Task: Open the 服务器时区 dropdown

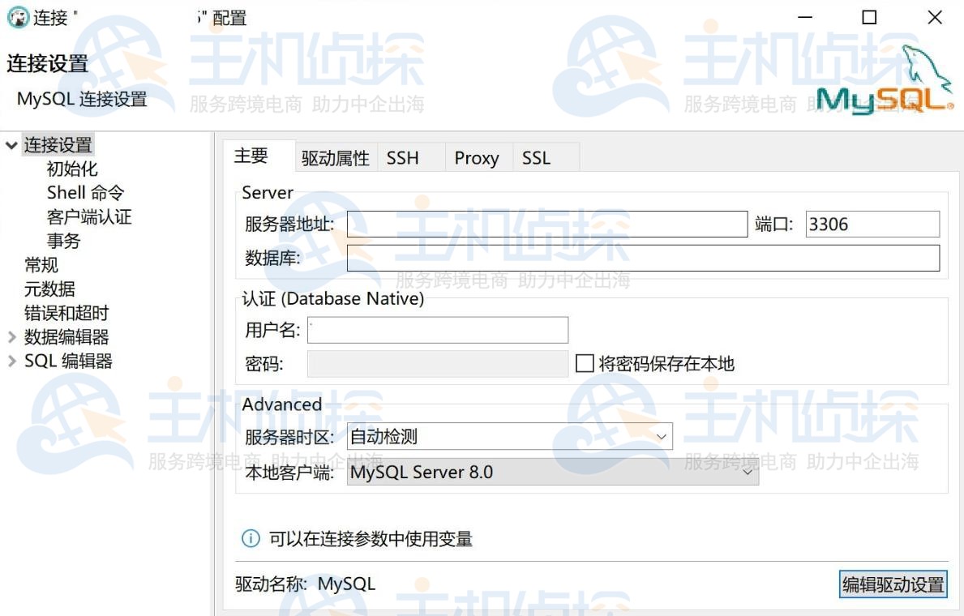Action: point(662,436)
